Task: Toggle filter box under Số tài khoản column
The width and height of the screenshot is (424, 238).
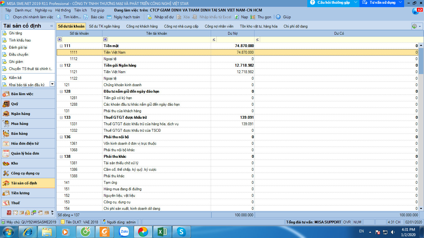Action: click(60, 39)
